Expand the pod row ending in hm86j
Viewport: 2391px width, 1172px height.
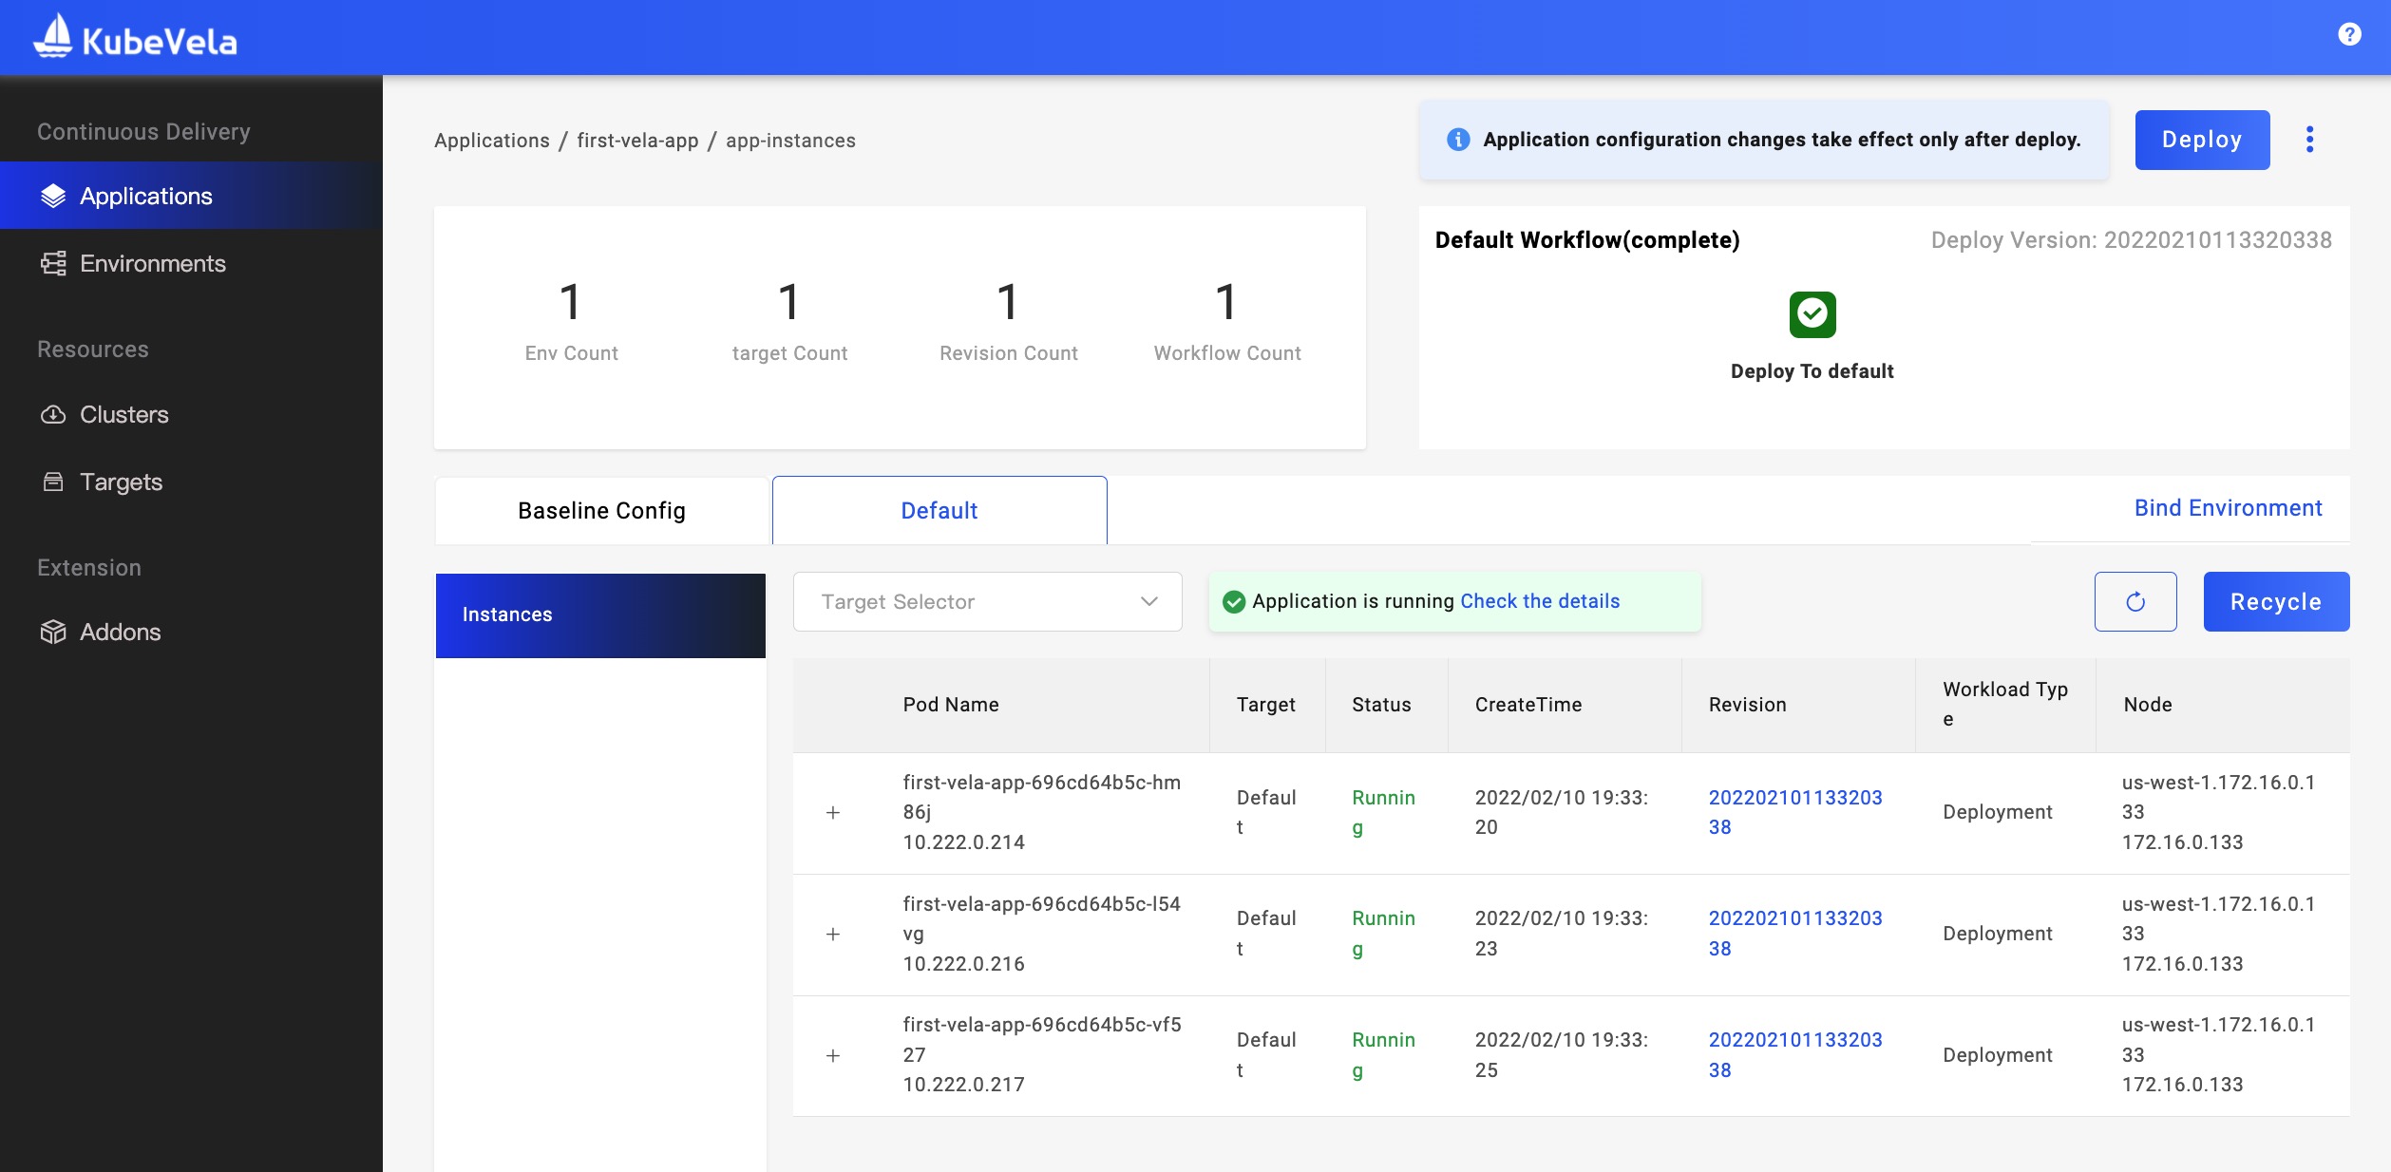(833, 813)
